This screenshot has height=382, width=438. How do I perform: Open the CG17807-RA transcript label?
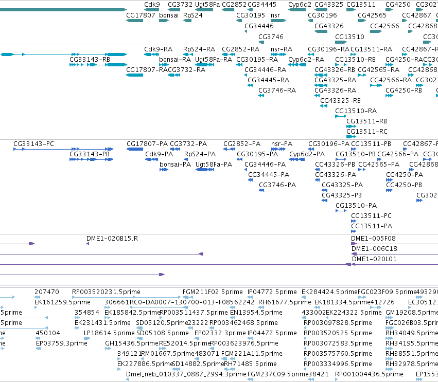tap(147, 70)
